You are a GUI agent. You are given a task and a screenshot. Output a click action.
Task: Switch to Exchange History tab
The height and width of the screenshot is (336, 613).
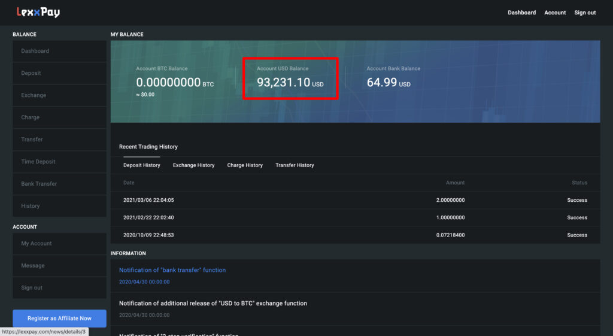[193, 165]
